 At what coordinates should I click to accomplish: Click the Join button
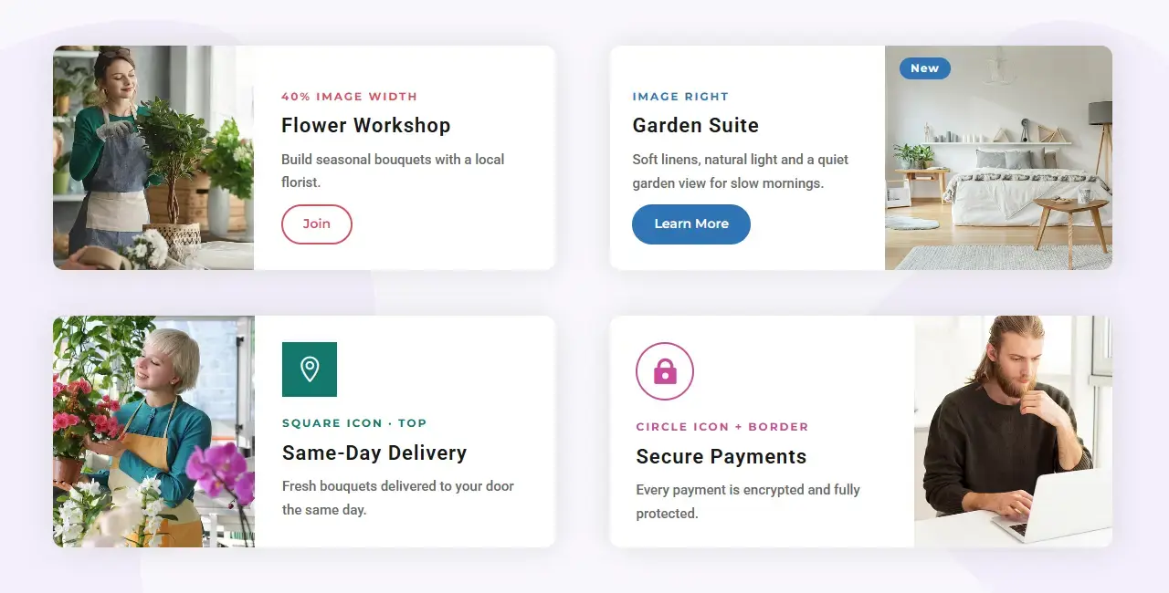[317, 224]
